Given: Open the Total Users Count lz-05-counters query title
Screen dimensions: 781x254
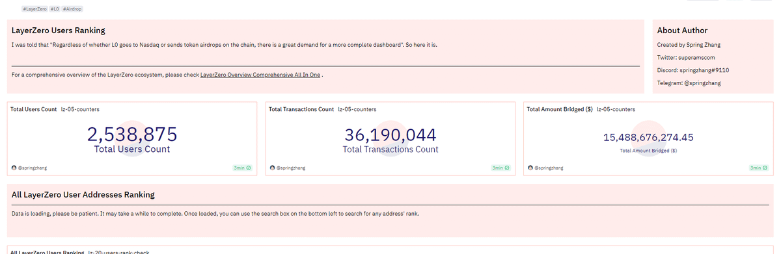Looking at the screenshot, I should pos(55,109).
